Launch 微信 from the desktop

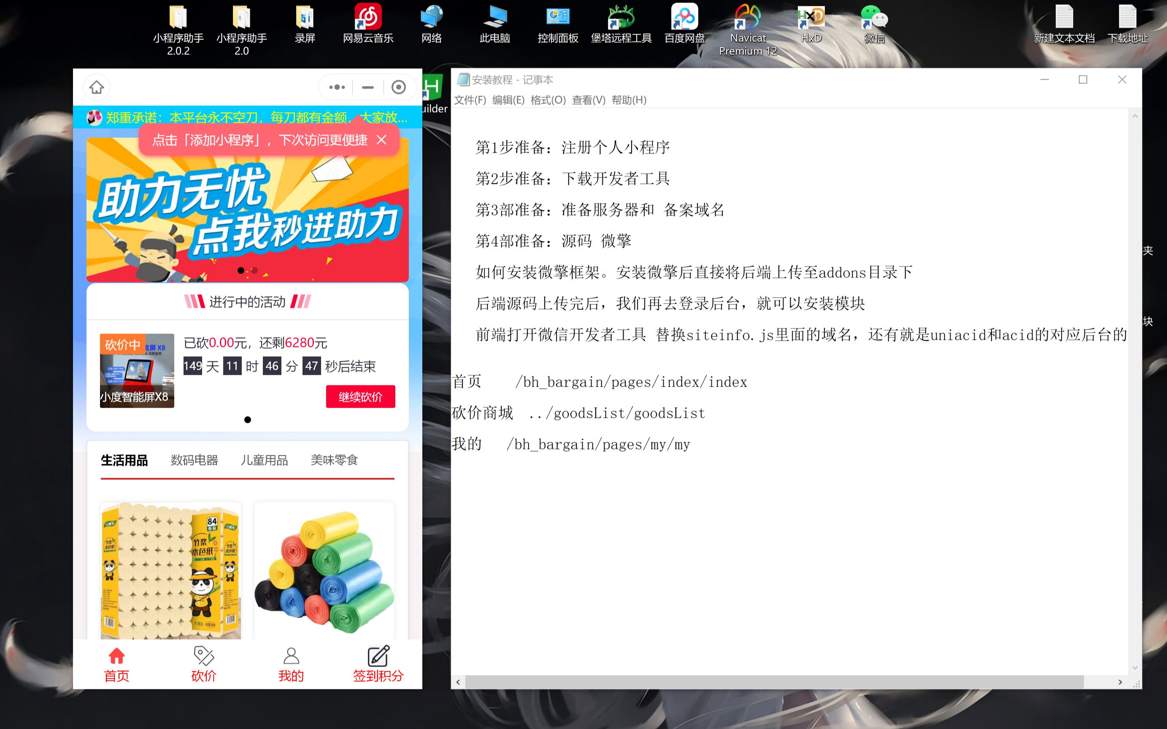(874, 24)
